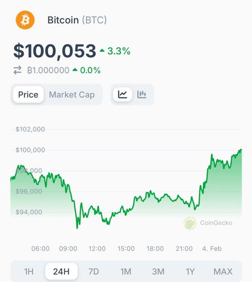Screen dimensions: 252x282
Task: Switch to the 7D range
Action: click(93, 271)
